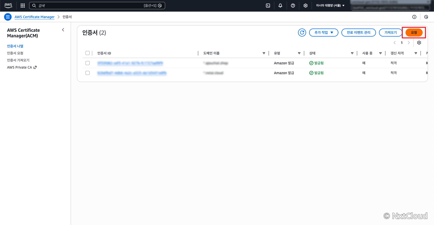The height and width of the screenshot is (225, 434).
Task: Check the first certificate row checkbox
Action: (88, 63)
